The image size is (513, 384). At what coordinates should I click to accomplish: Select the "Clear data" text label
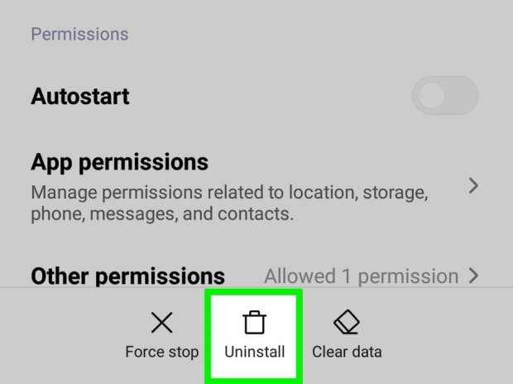(347, 352)
